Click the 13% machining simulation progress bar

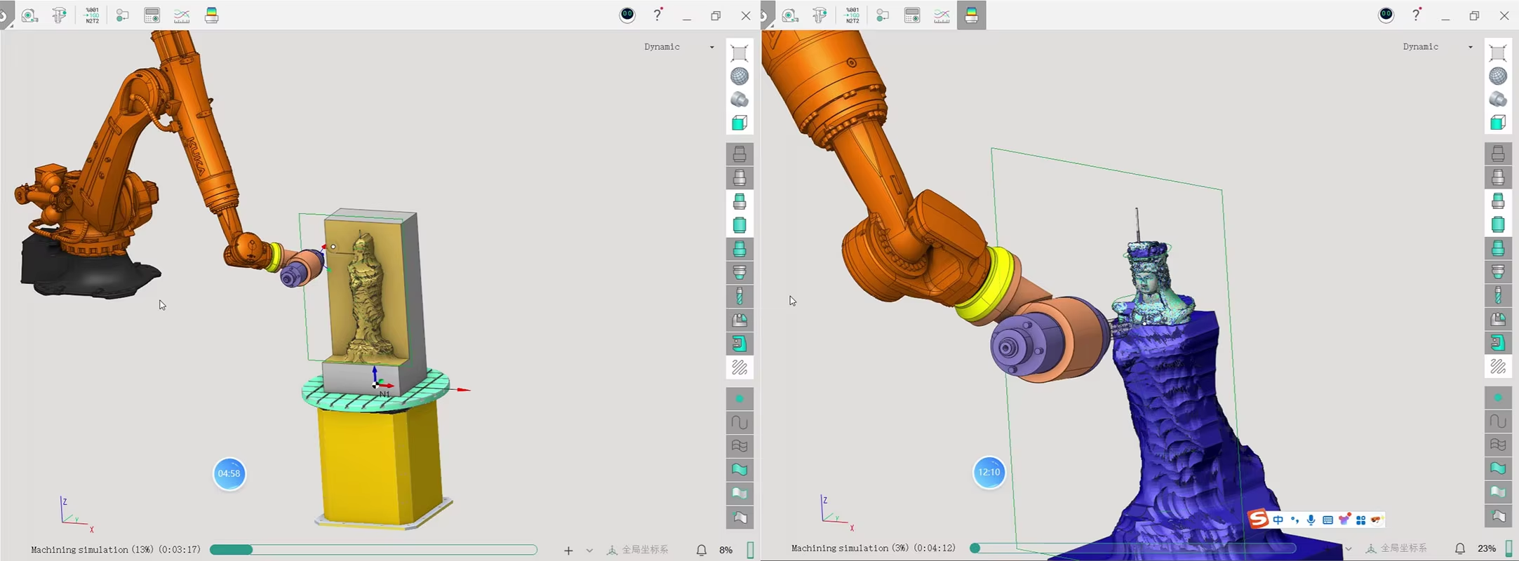click(x=373, y=550)
